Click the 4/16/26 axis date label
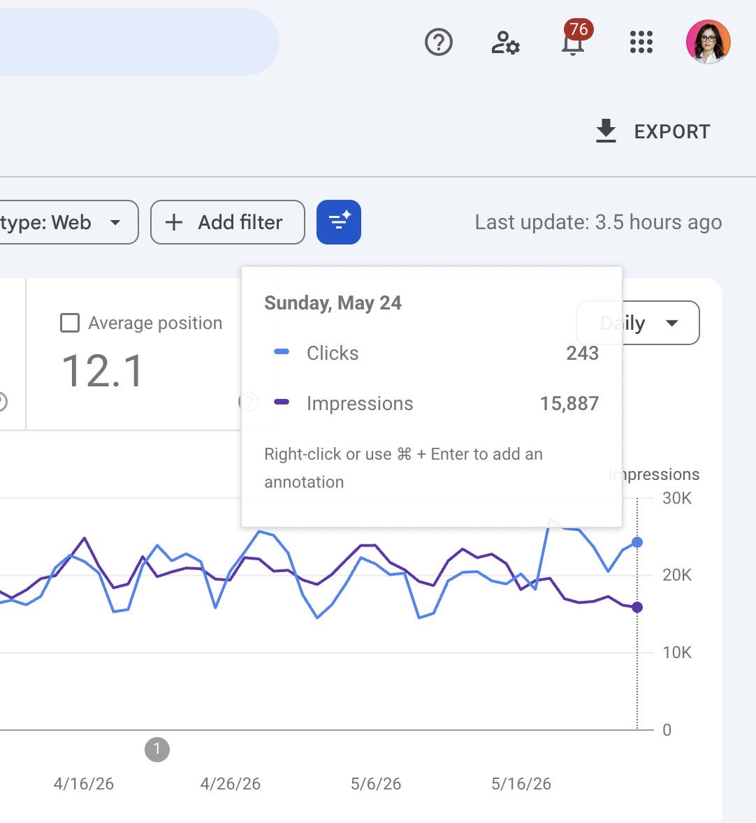The image size is (756, 823). point(83,784)
